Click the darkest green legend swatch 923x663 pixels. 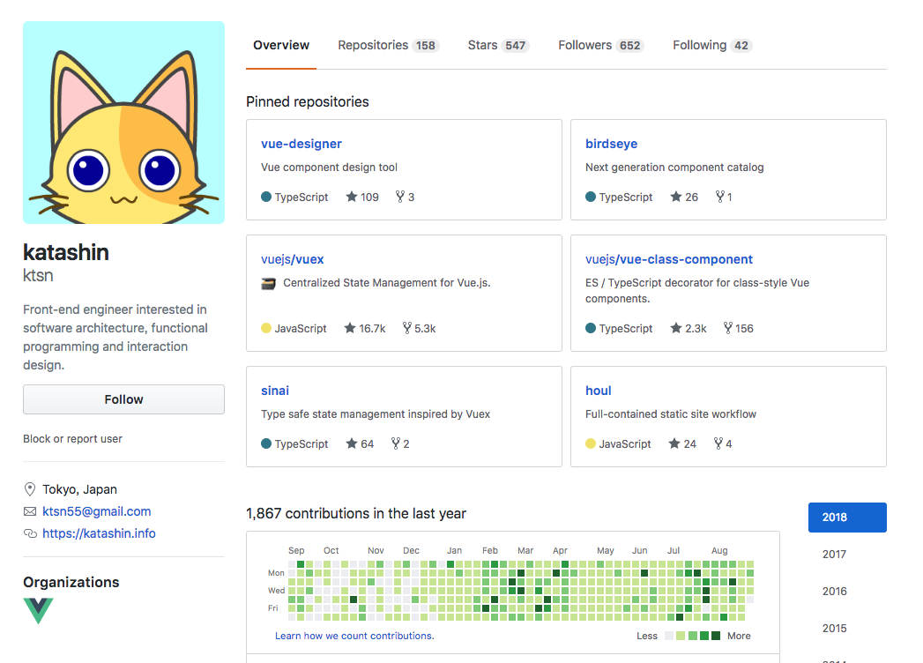[x=716, y=636]
